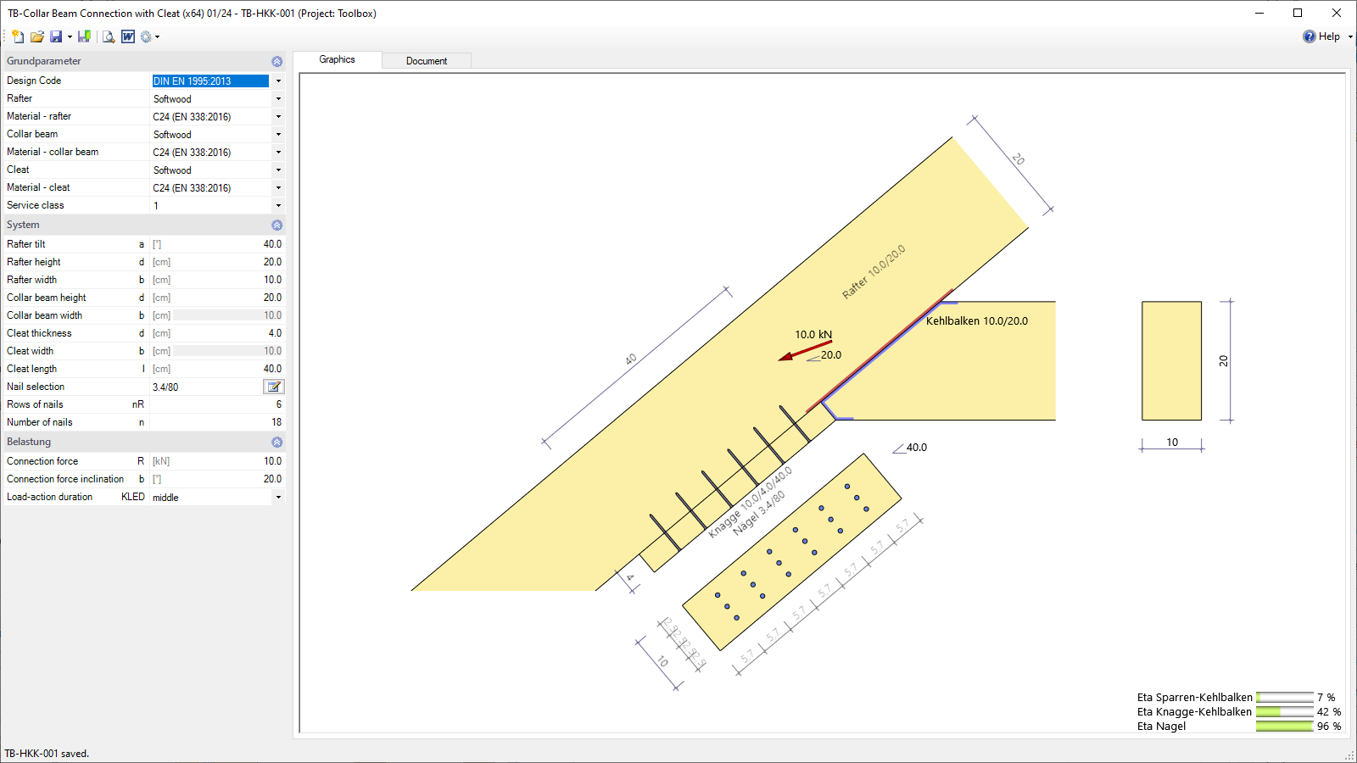Image resolution: width=1357 pixels, height=763 pixels.
Task: Click the save-as icon with green bookmark
Action: (84, 36)
